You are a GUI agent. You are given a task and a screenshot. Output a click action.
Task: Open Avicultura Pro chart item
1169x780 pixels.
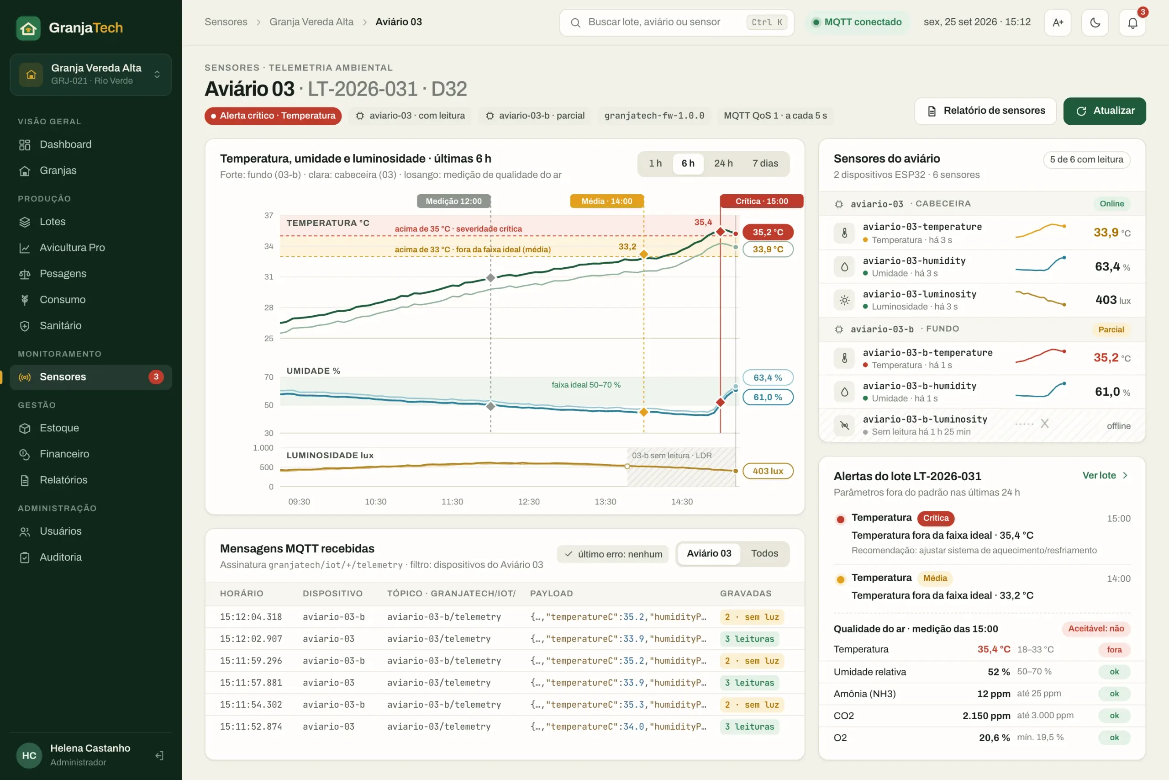point(91,247)
